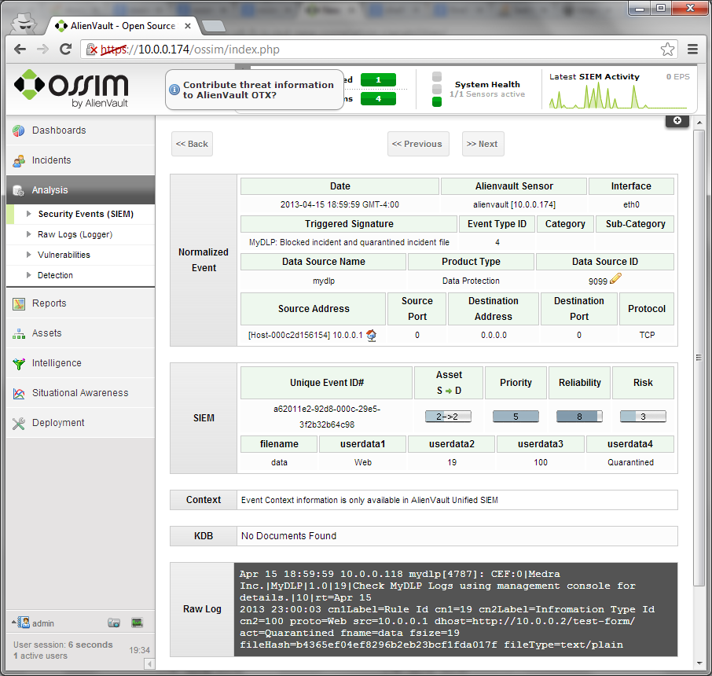Screen dimensions: 712x676
Task: Click the Risk bar showing 3
Action: (643, 417)
